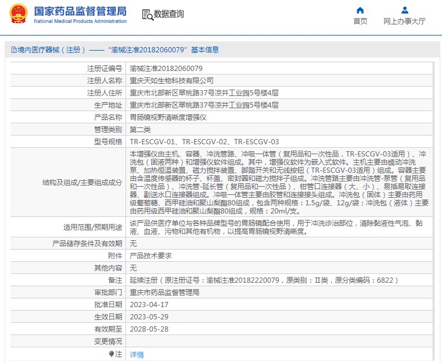
Task: Click approval date 2023-04-17
Action: [149, 305]
